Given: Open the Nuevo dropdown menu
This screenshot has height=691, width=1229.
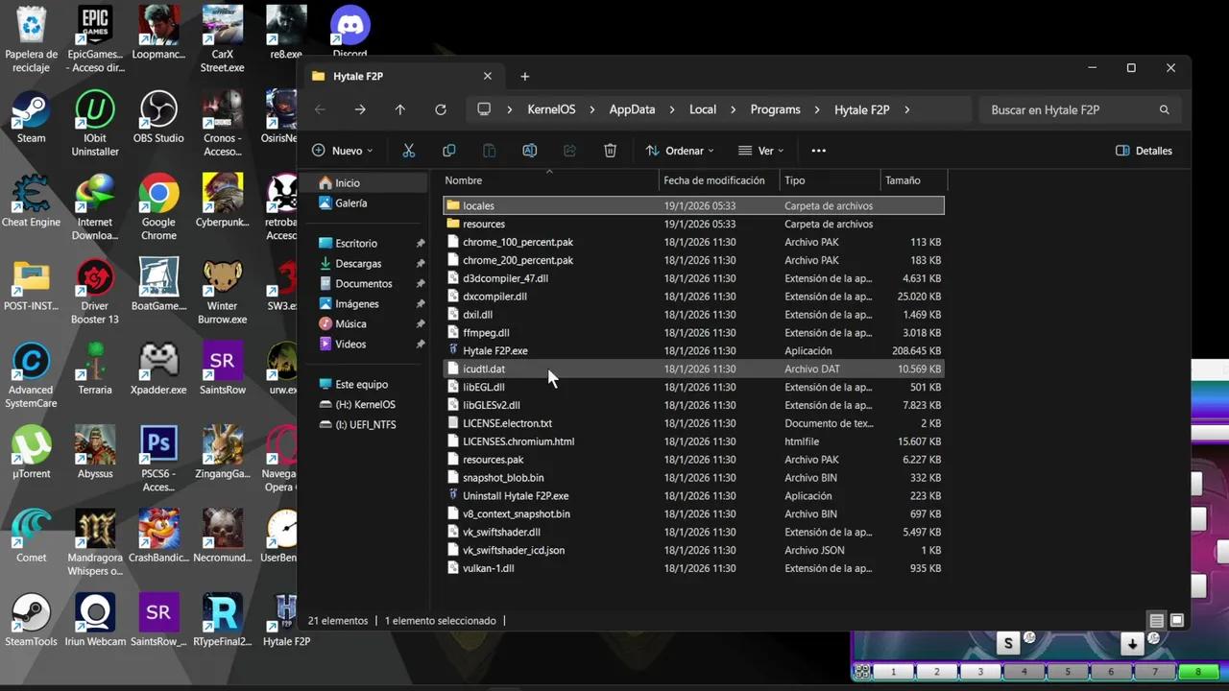Looking at the screenshot, I should 343,151.
